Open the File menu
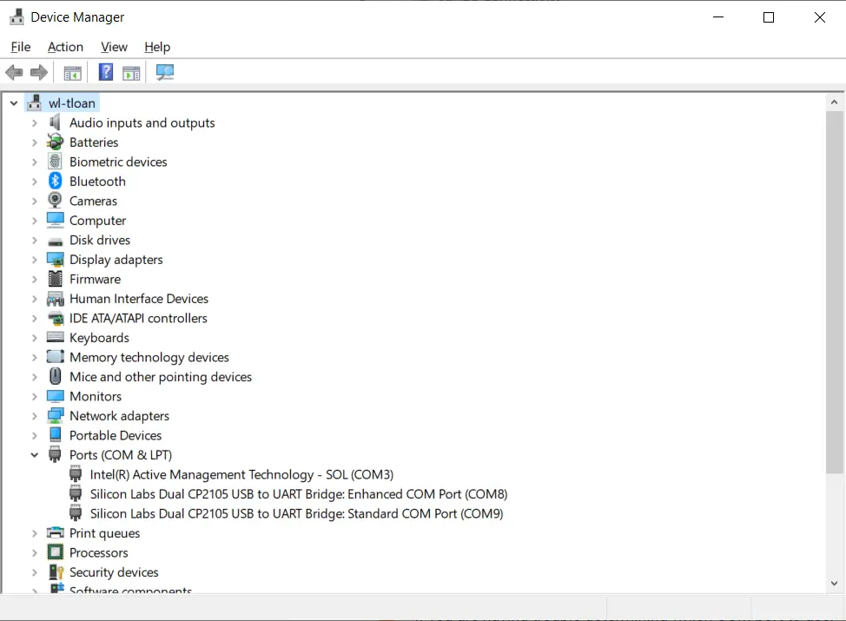This screenshot has height=621, width=846. [21, 47]
